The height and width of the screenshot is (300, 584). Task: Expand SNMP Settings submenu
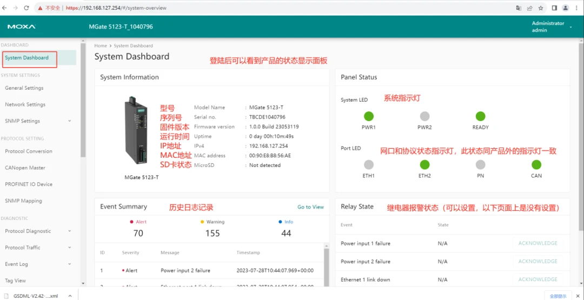pos(70,121)
